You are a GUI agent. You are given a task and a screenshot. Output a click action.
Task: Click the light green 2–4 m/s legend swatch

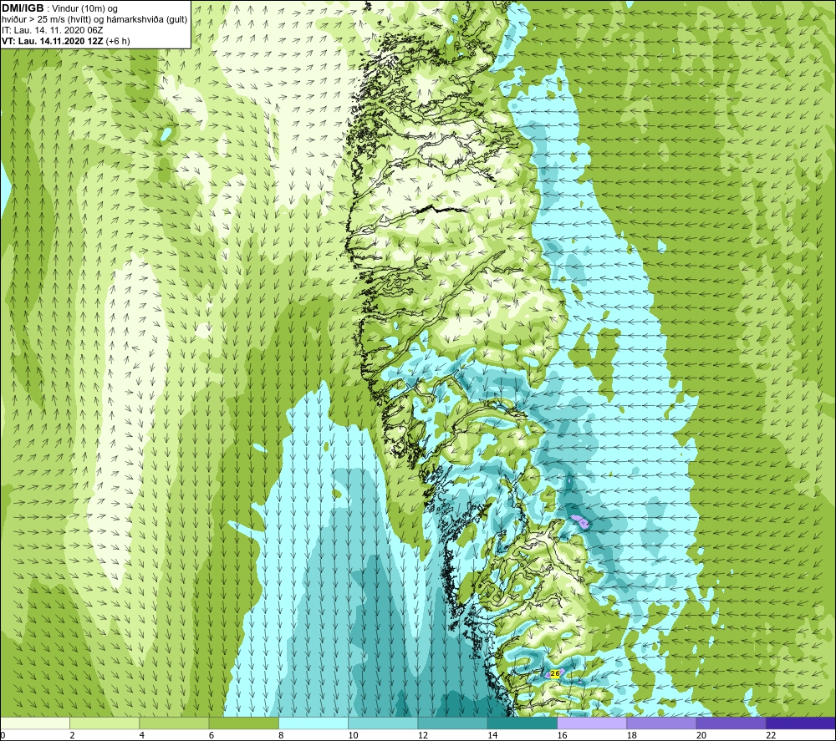104,723
